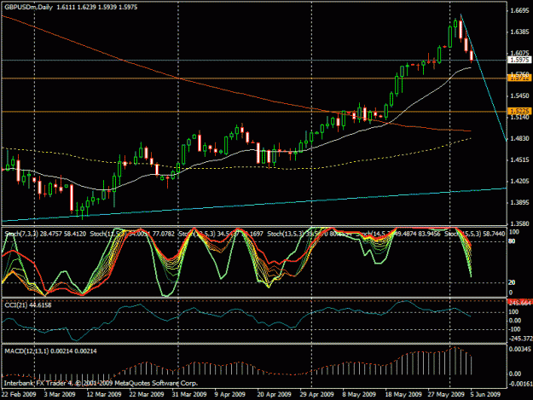Click the 1.5450 price axis label
This screenshot has height=400, width=533.
pos(519,96)
